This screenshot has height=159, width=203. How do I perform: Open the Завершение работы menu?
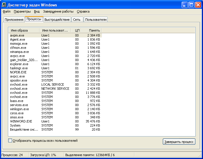pos(58,11)
